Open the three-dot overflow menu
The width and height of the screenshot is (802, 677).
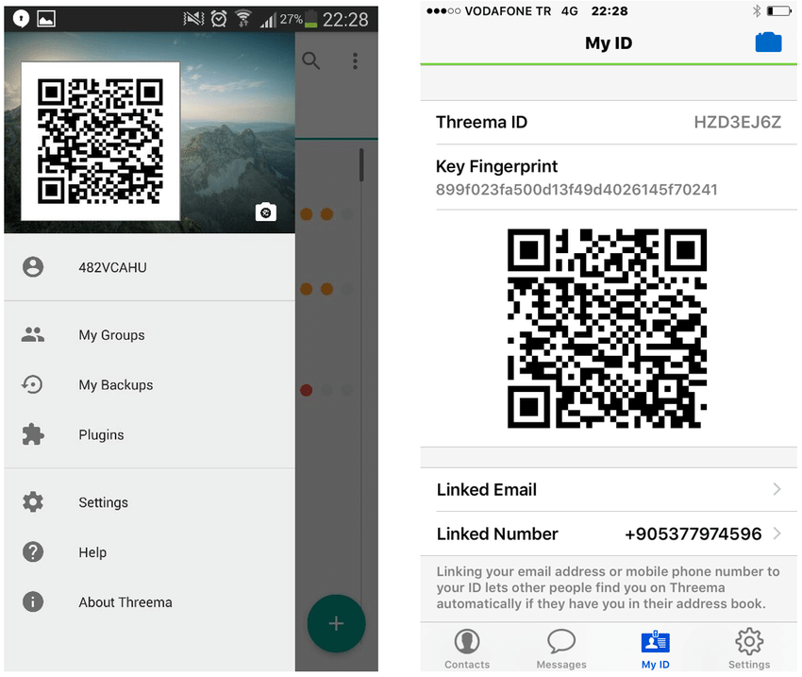click(355, 61)
